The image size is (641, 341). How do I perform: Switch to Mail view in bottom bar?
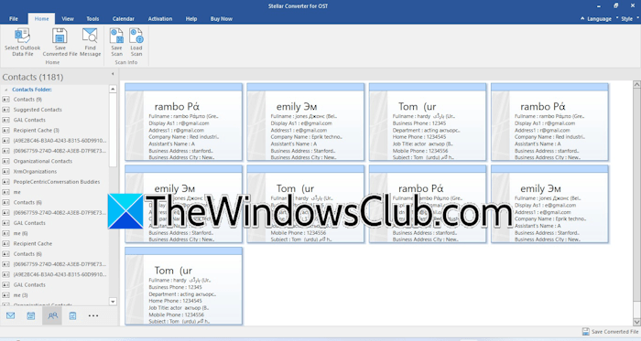pyautogui.click(x=11, y=315)
